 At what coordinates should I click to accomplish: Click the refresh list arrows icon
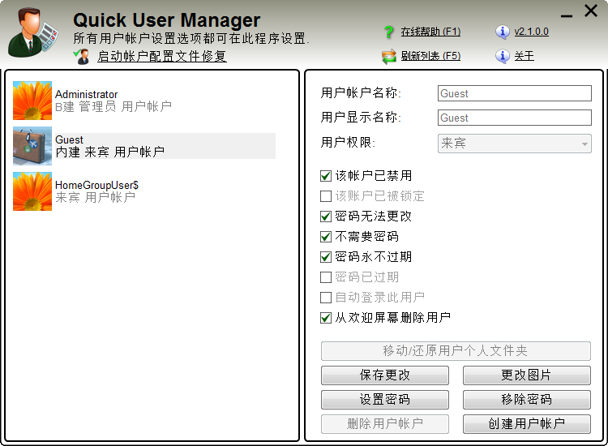389,57
